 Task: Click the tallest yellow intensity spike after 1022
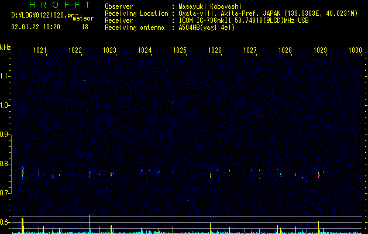pyautogui.click(x=90, y=224)
